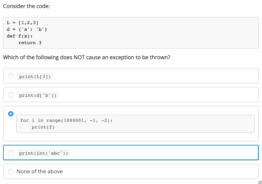Pick the None of the above radio button
Screen dimensions: 262x184
point(11,171)
